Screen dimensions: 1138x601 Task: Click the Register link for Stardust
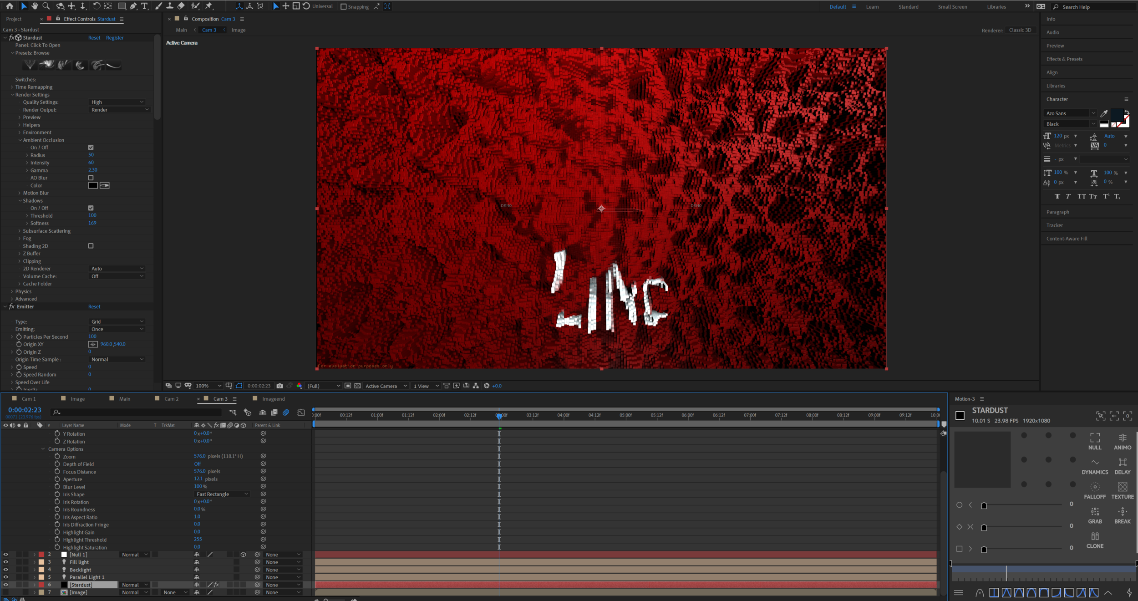click(x=115, y=38)
